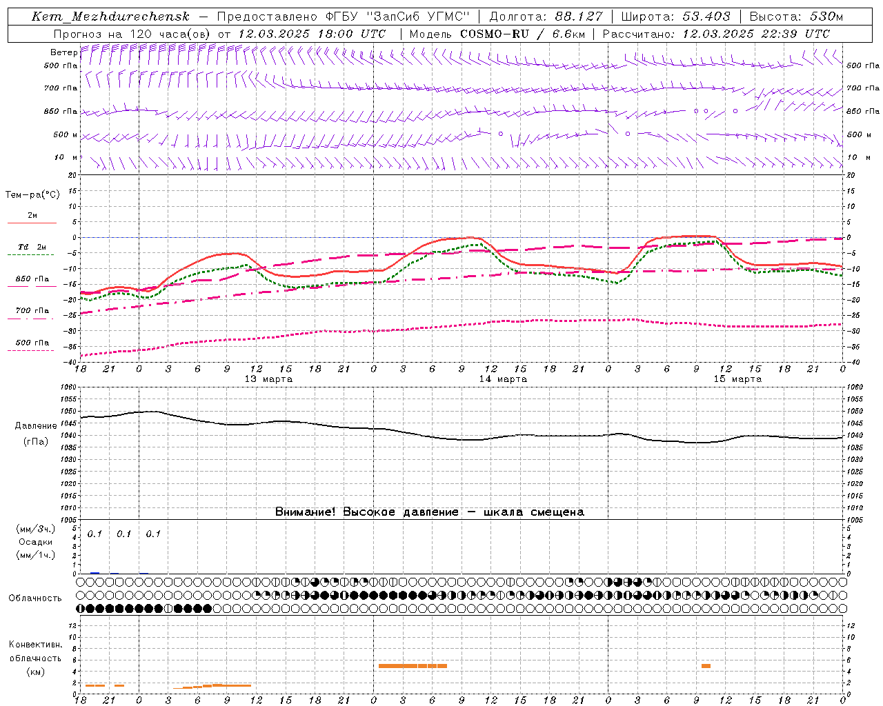Click the warning 'Внимание! Высокое давление — шкала смещена'
The width and height of the screenshot is (883, 706).
430,512
